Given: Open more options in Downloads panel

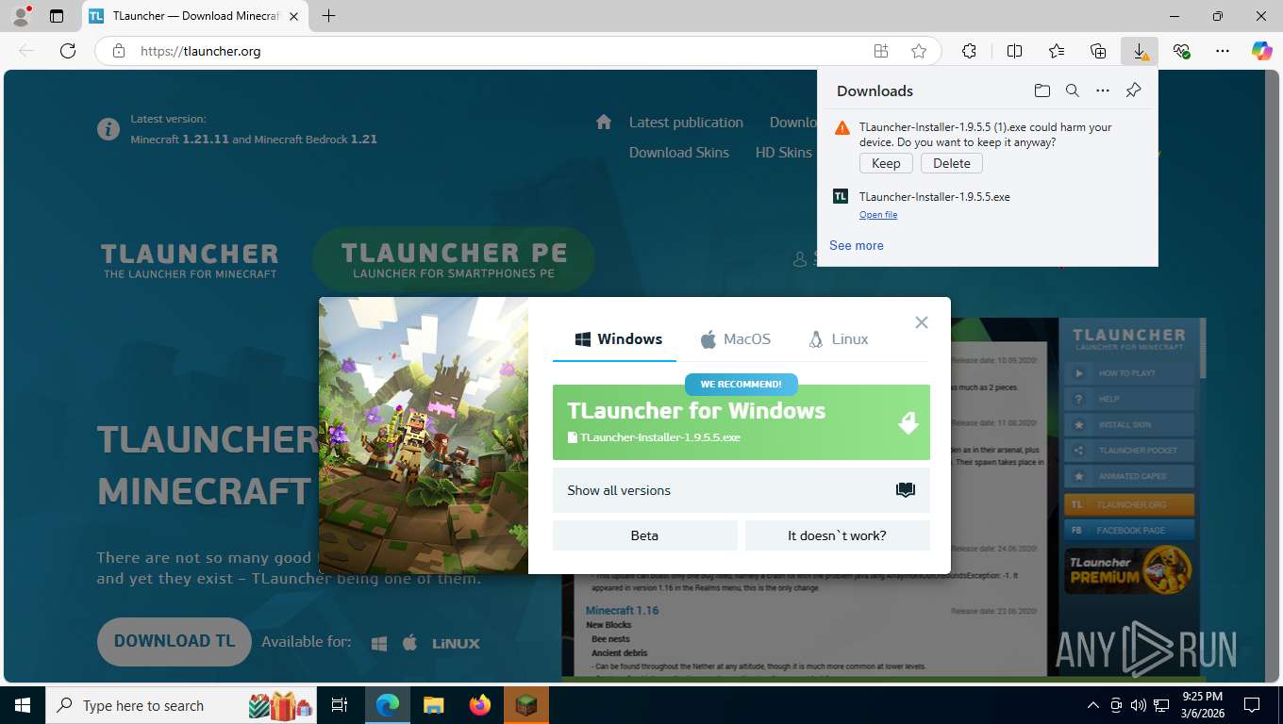Looking at the screenshot, I should [x=1103, y=90].
